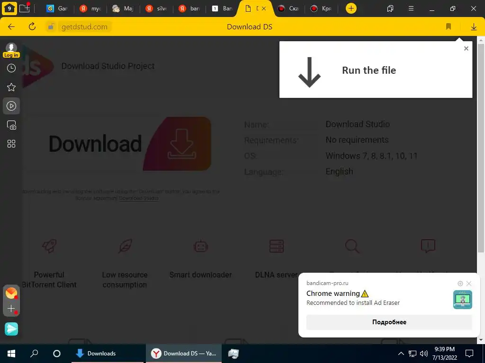Screen dimensions: 485x363
Task: Open Cortana circle on the taskbar
Action: point(57,354)
